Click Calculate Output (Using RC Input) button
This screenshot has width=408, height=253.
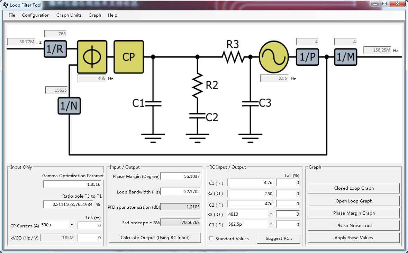coord(155,238)
